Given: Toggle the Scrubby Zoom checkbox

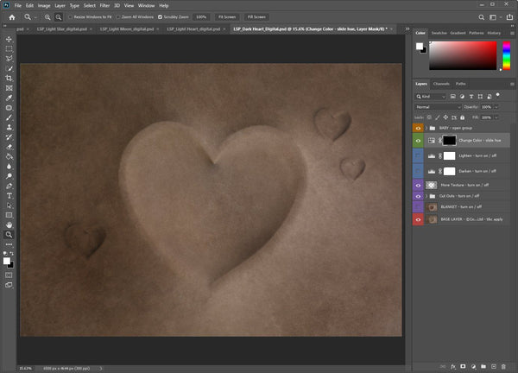Looking at the screenshot, I should [160, 16].
